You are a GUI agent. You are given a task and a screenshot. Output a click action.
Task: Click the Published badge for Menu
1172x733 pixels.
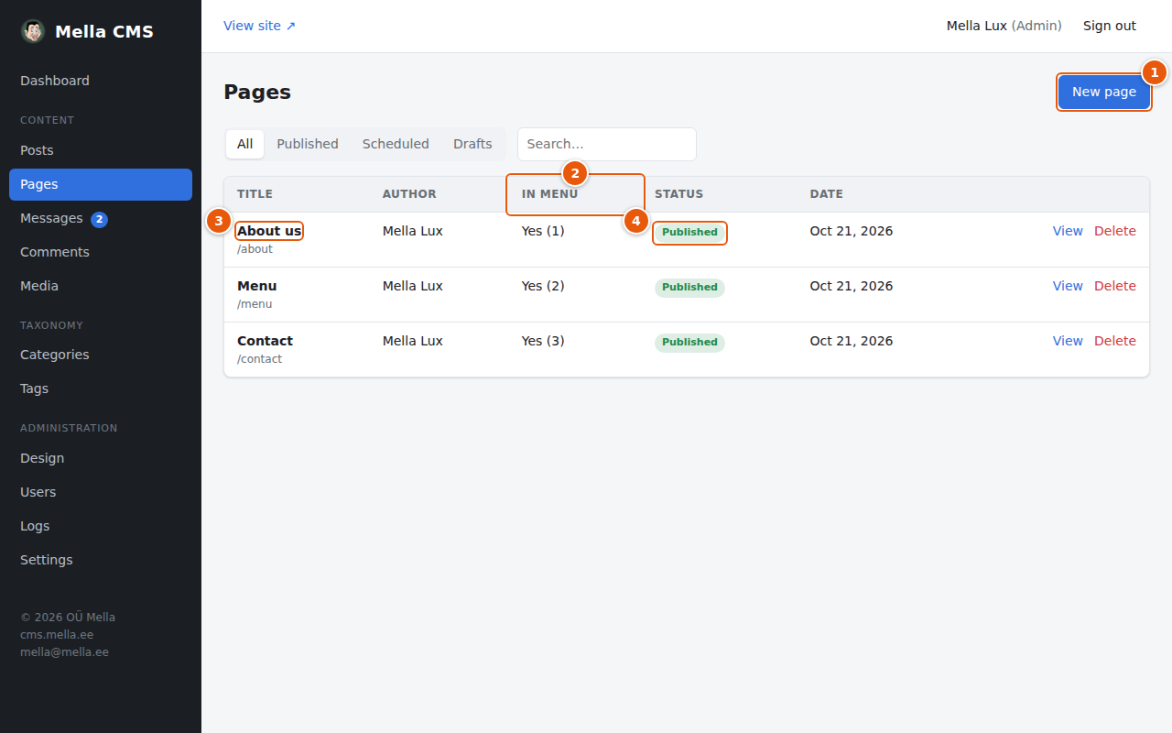click(x=689, y=288)
